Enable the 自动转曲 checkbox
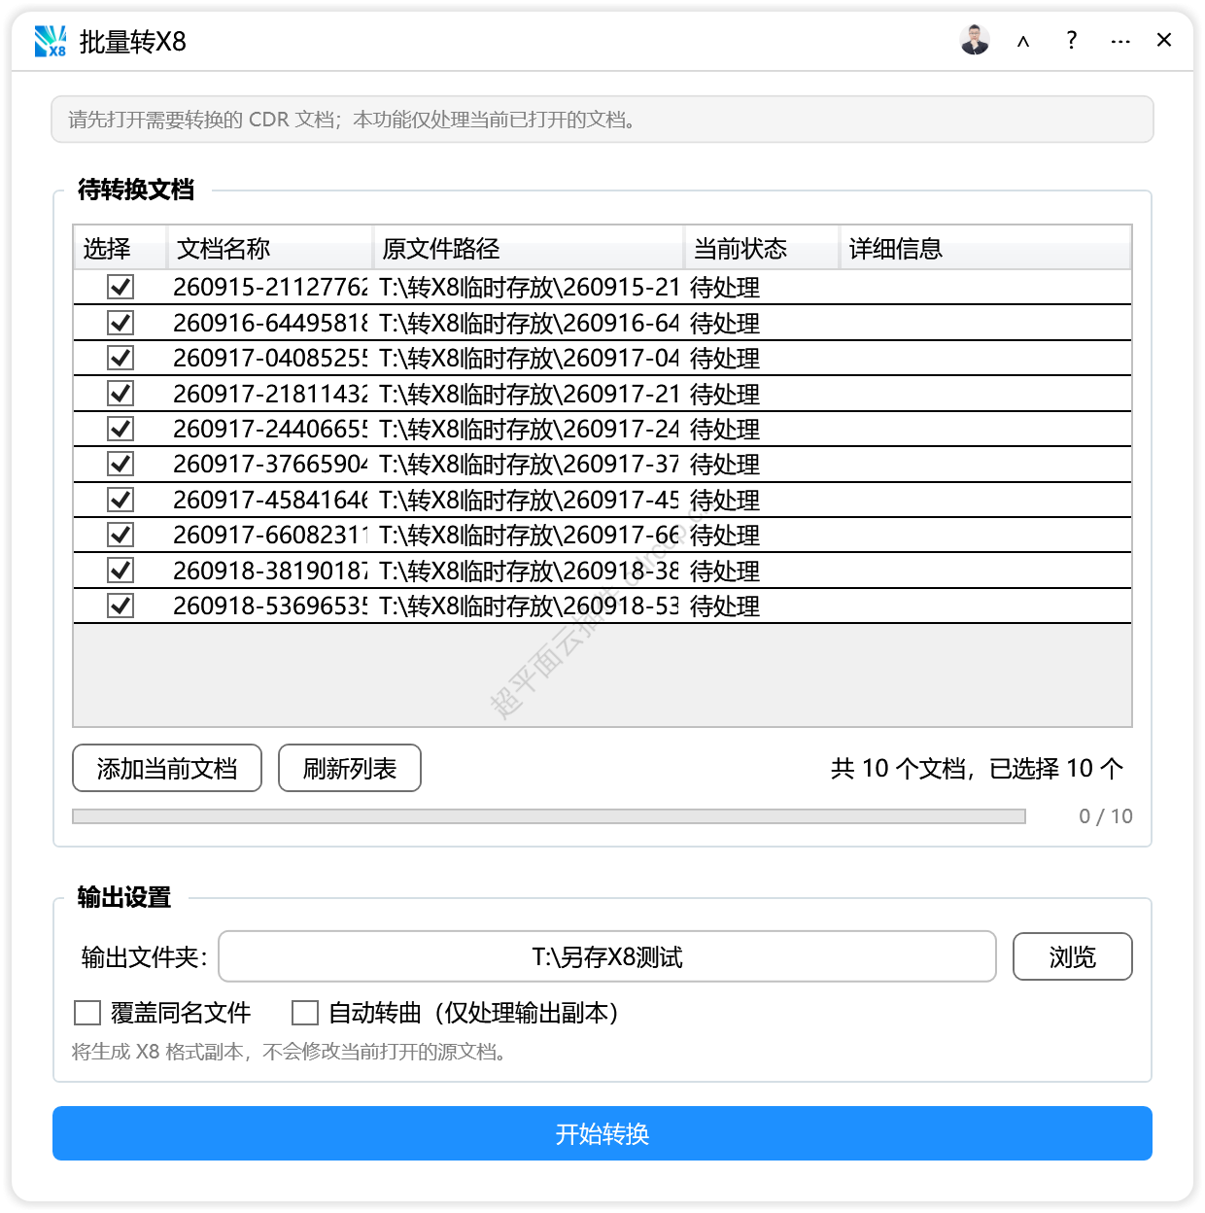This screenshot has height=1213, width=1205. [x=305, y=1013]
